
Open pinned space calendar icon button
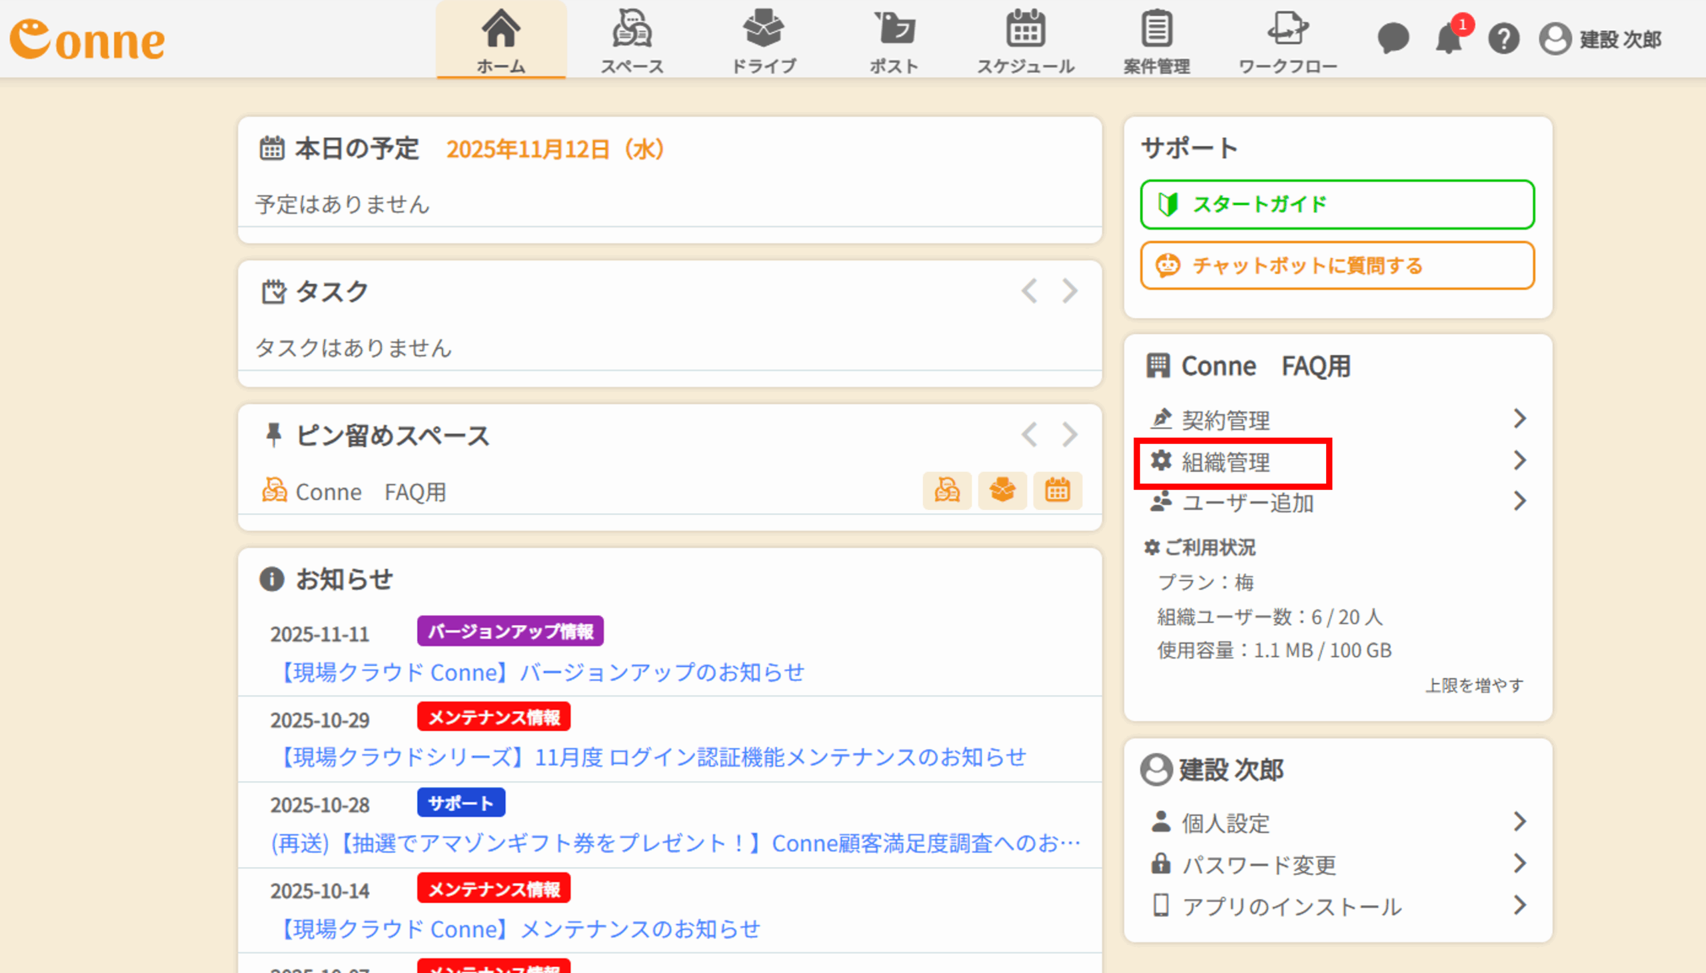coord(1057,491)
